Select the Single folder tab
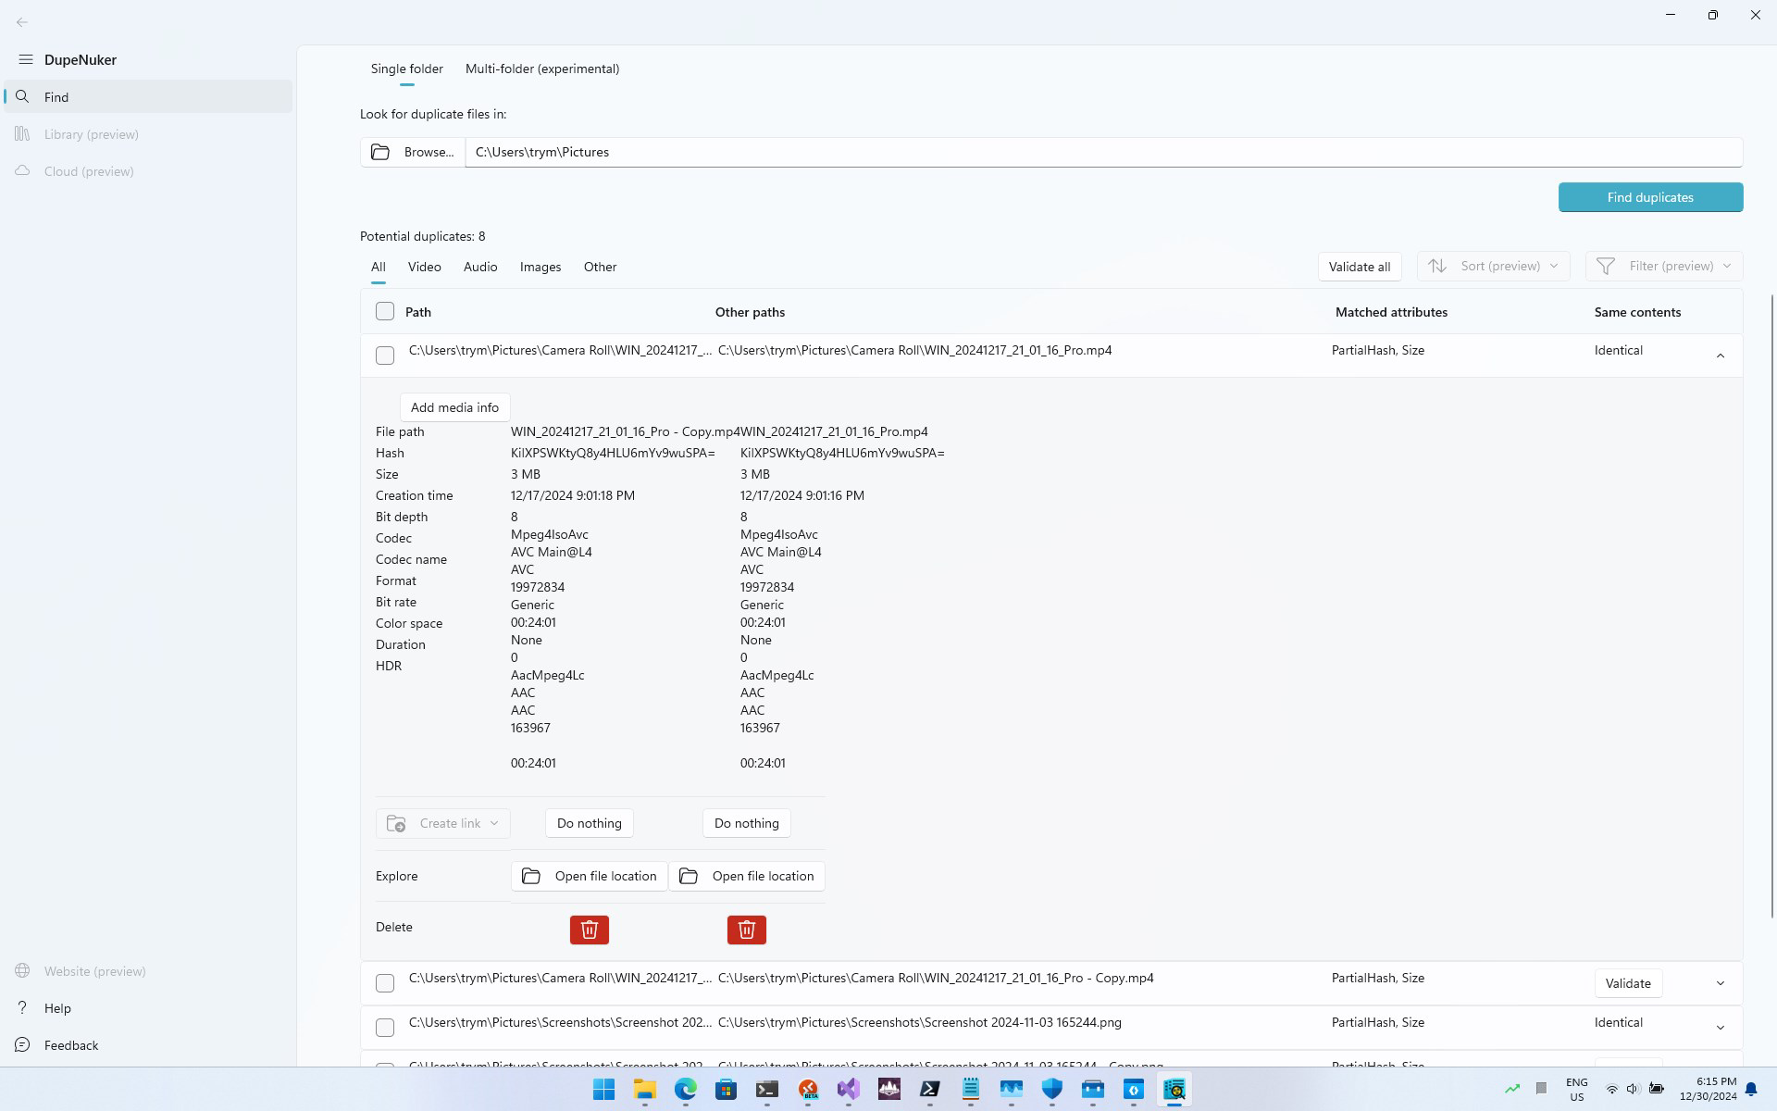This screenshot has height=1111, width=1777. [406, 69]
